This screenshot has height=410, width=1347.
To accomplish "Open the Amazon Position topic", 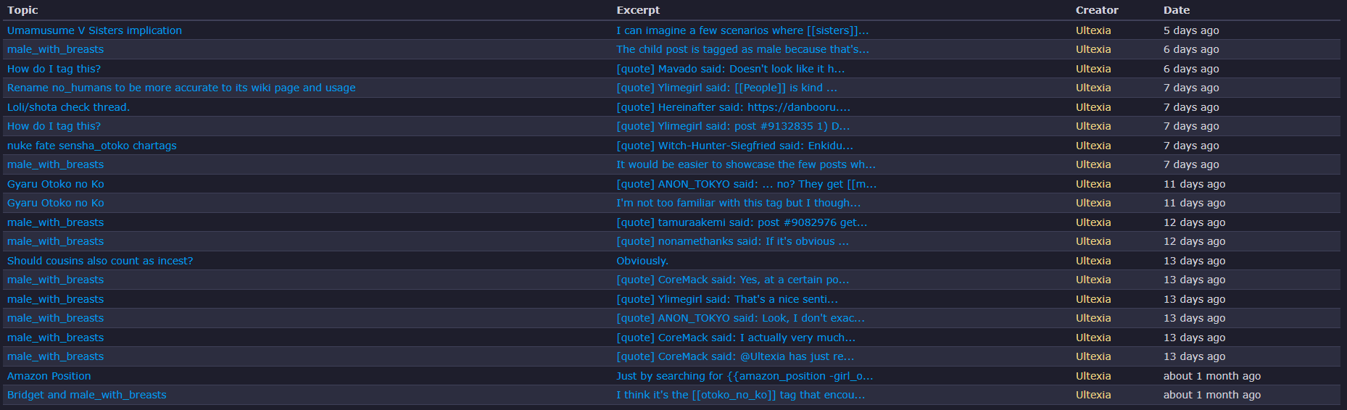I will (x=49, y=376).
